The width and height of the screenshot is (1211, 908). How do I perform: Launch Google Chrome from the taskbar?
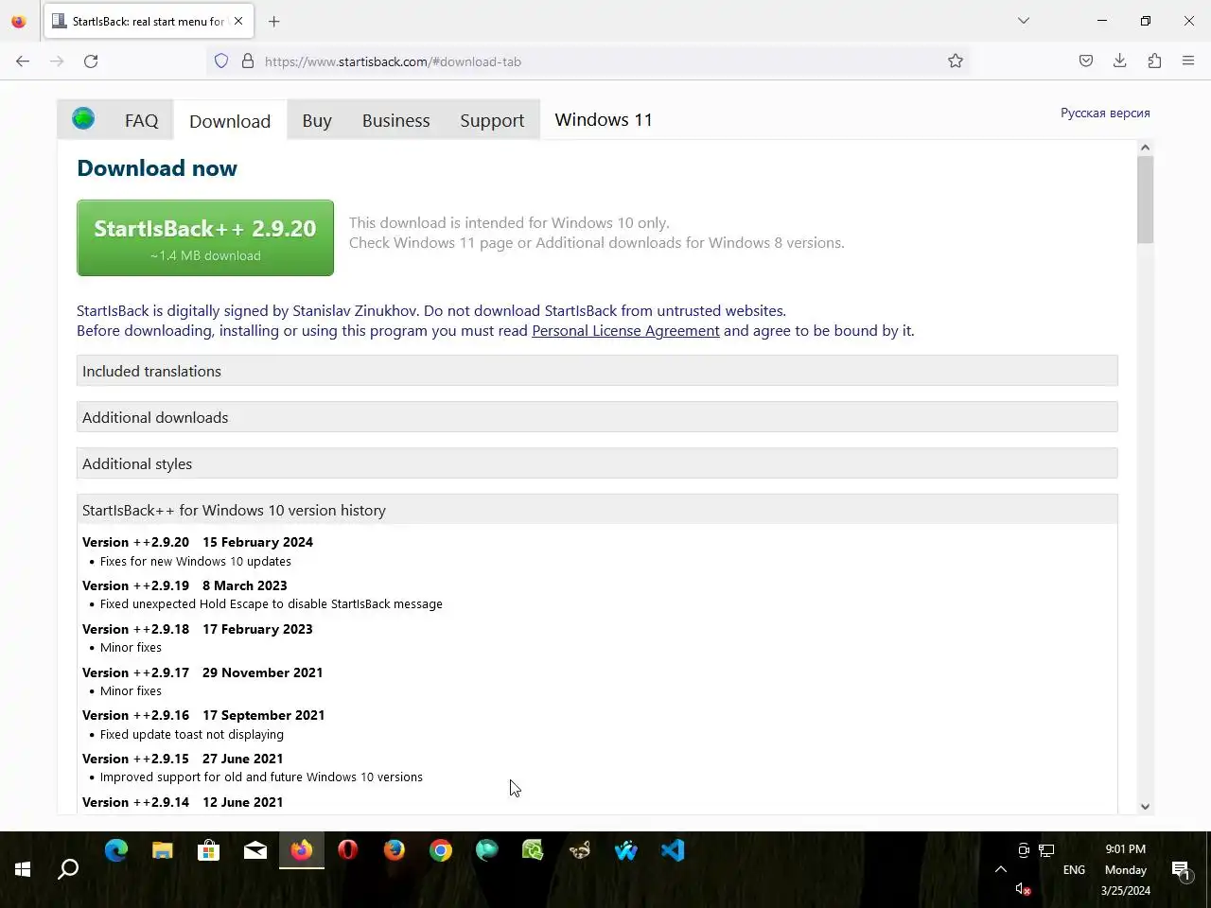point(441,850)
